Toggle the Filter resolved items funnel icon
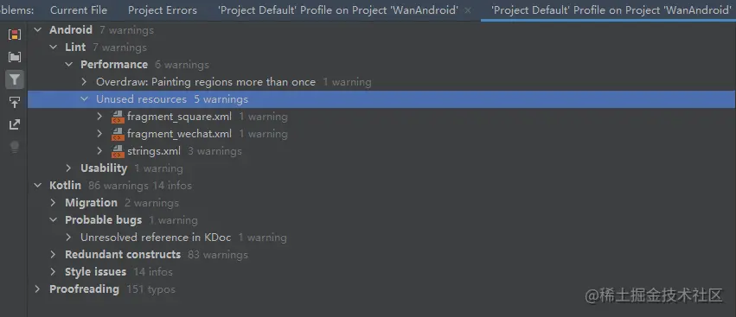This screenshot has width=736, height=317. click(x=15, y=79)
